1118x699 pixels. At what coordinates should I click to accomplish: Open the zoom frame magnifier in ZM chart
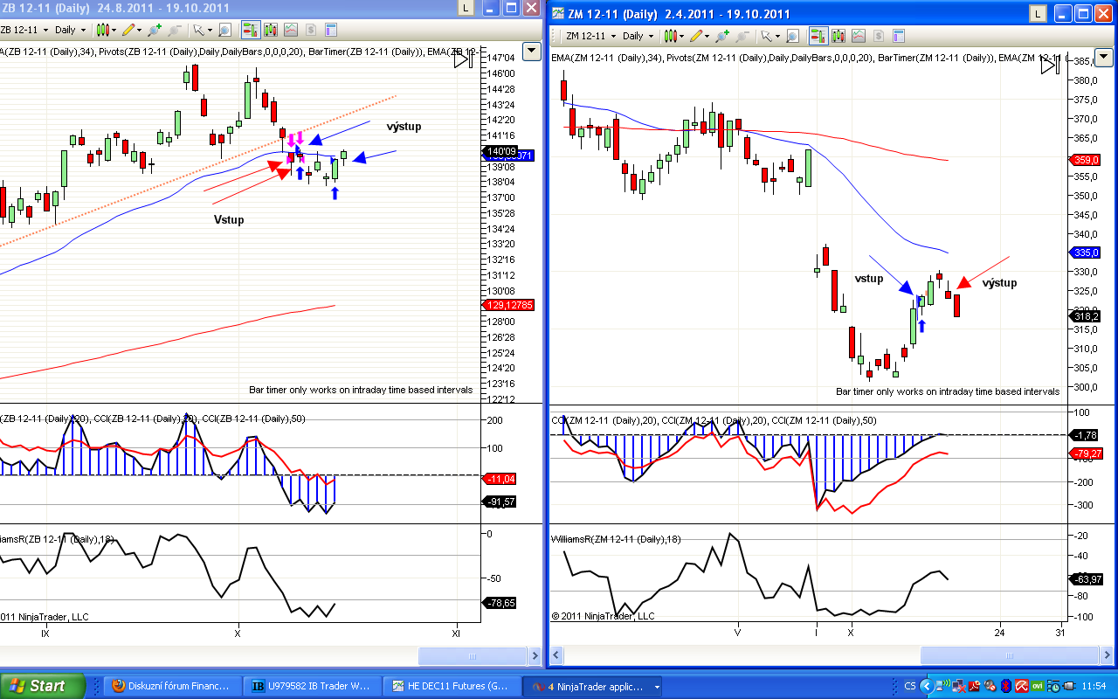click(x=792, y=36)
